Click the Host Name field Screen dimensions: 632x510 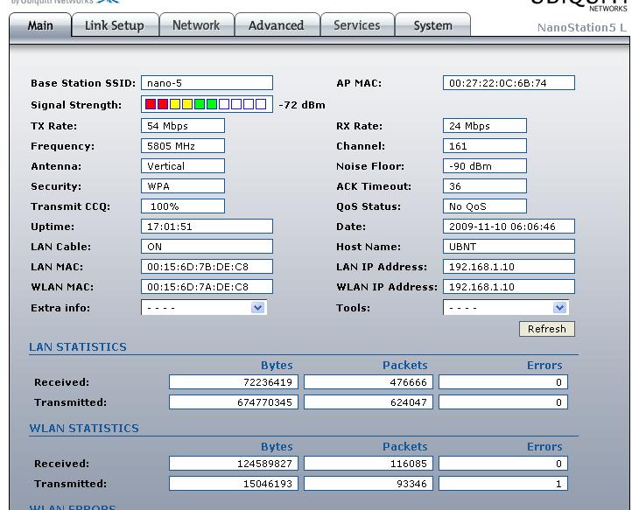tap(508, 247)
